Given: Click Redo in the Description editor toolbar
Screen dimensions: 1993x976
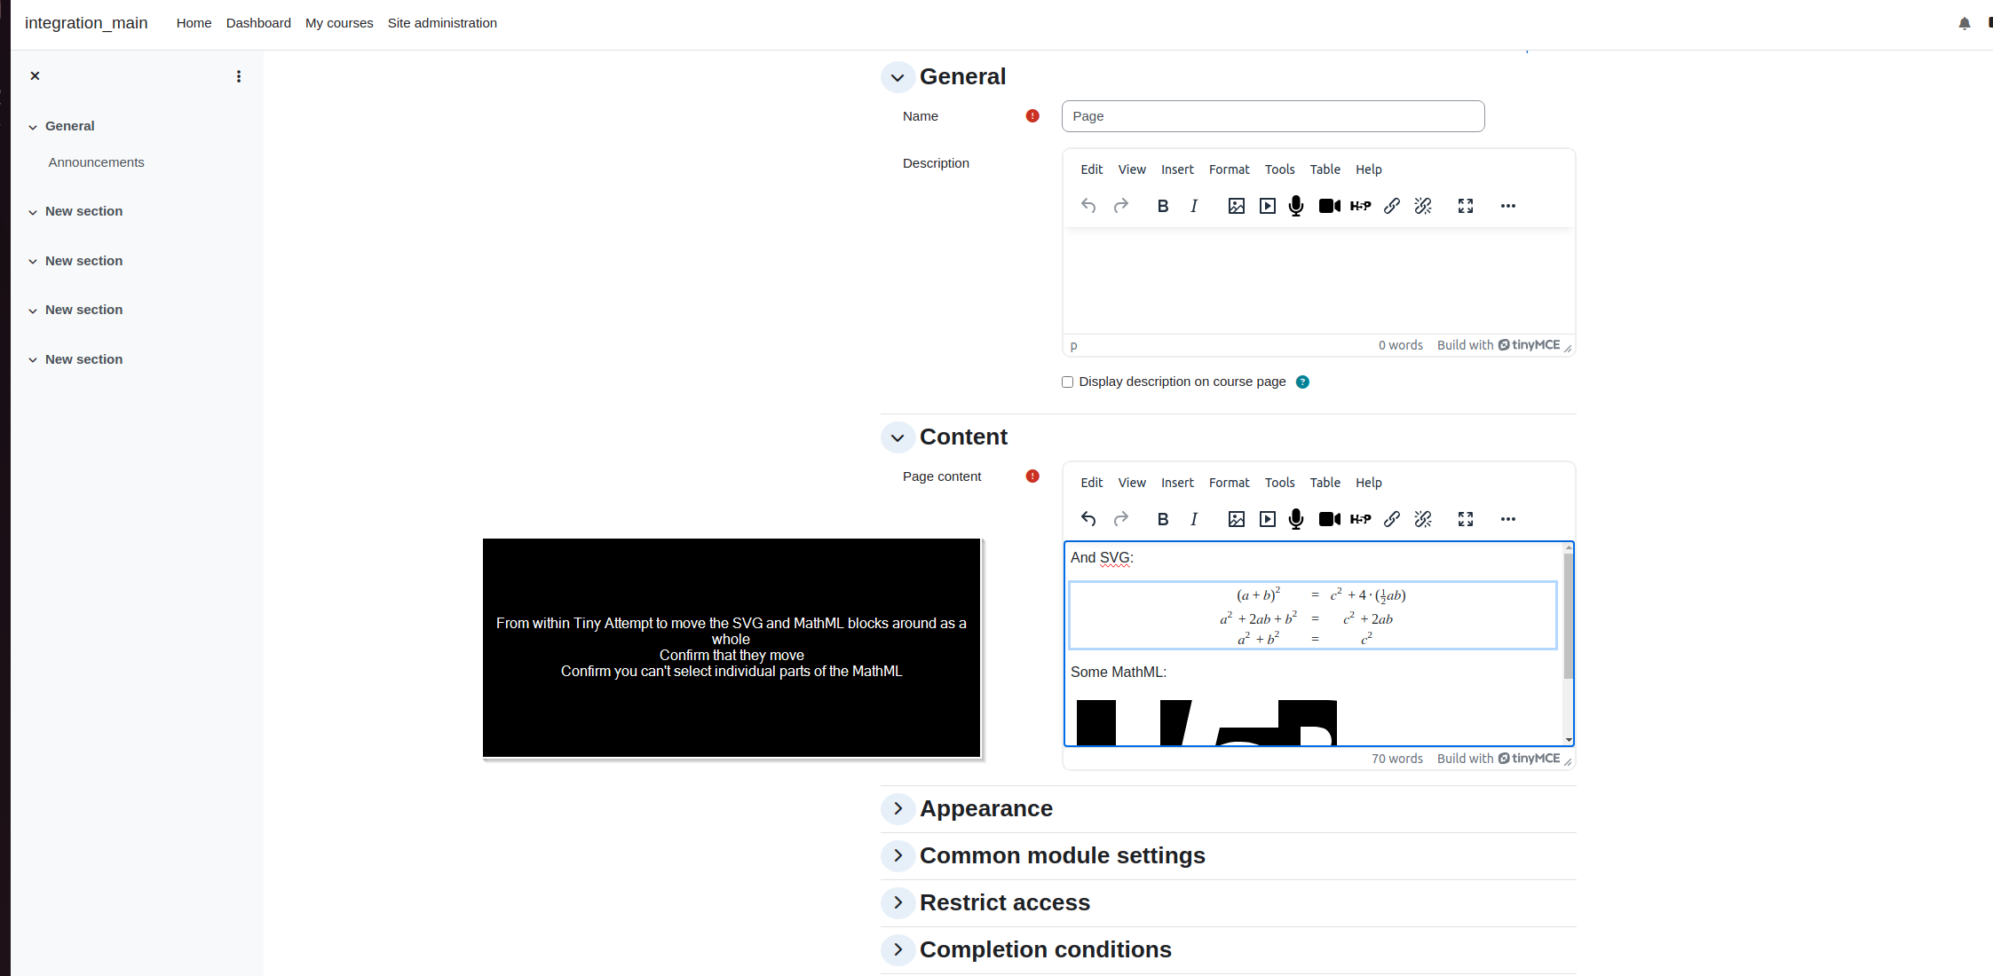Looking at the screenshot, I should point(1121,206).
